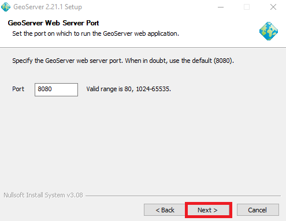286x221 pixels.
Task: Click the GeoServer globe icon in title bar
Action: [6, 7]
